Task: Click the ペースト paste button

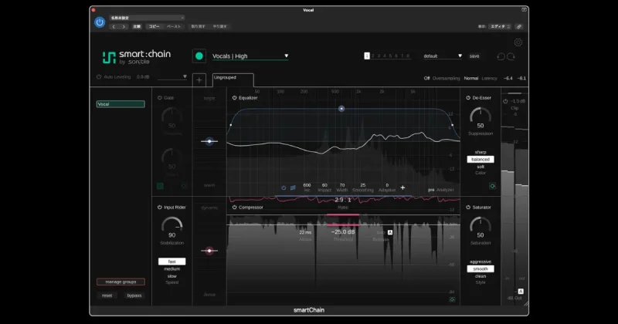Action: pyautogui.click(x=174, y=26)
